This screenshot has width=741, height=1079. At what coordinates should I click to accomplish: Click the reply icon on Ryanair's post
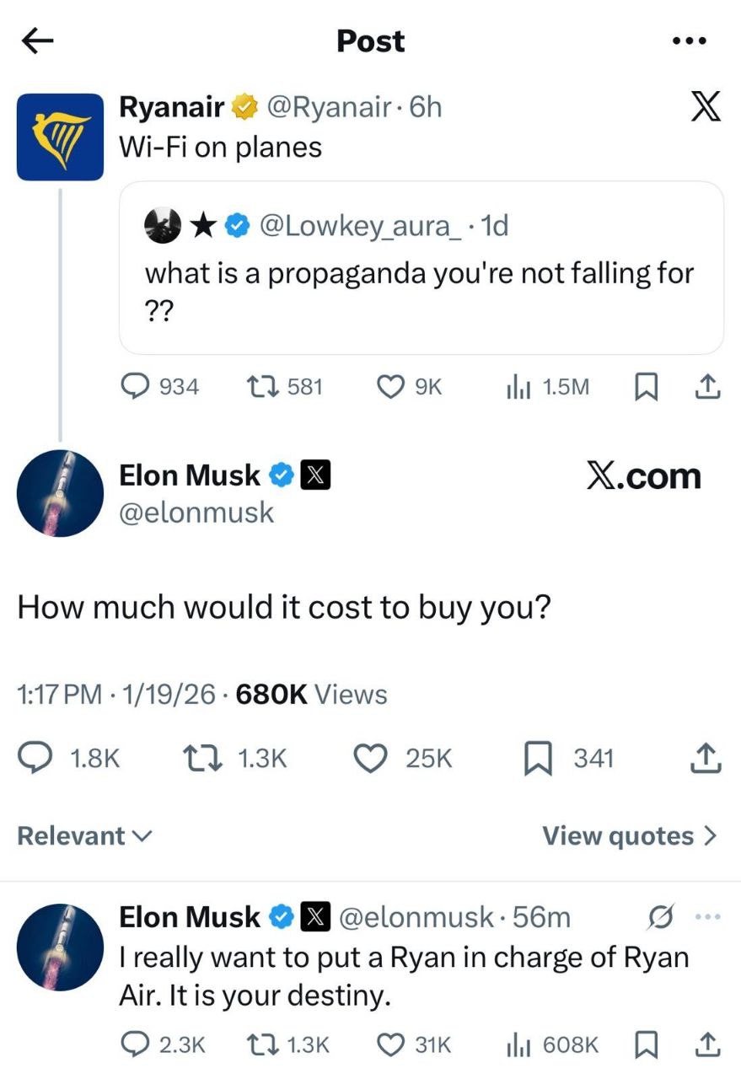coord(135,386)
